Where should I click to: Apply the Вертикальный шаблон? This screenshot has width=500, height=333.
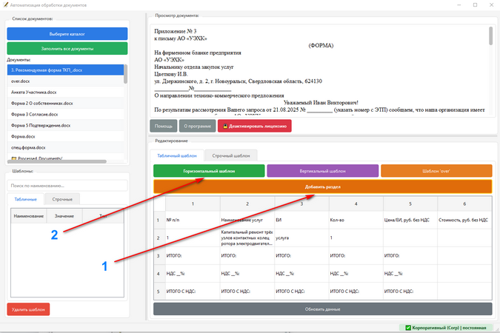click(x=323, y=171)
